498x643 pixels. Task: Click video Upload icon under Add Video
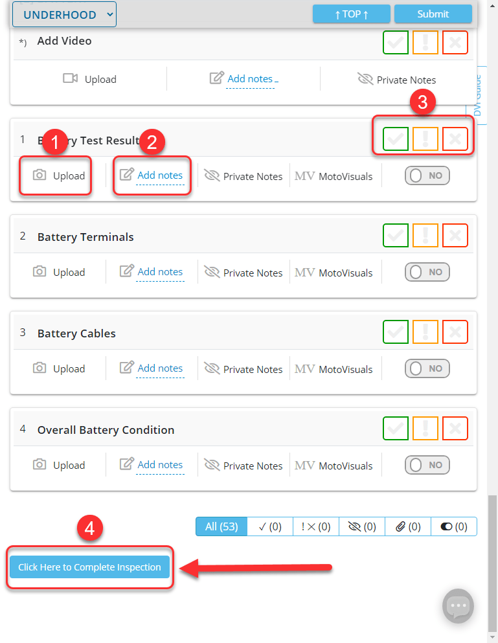(x=71, y=79)
